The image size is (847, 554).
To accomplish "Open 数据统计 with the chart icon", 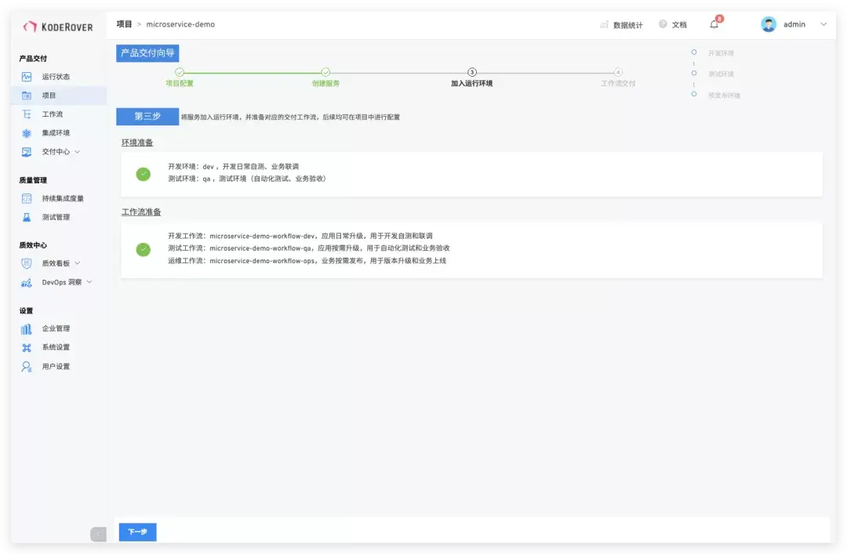I will click(x=605, y=24).
